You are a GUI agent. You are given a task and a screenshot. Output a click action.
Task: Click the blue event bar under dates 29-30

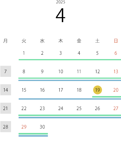pyautogui.click(x=33, y=136)
